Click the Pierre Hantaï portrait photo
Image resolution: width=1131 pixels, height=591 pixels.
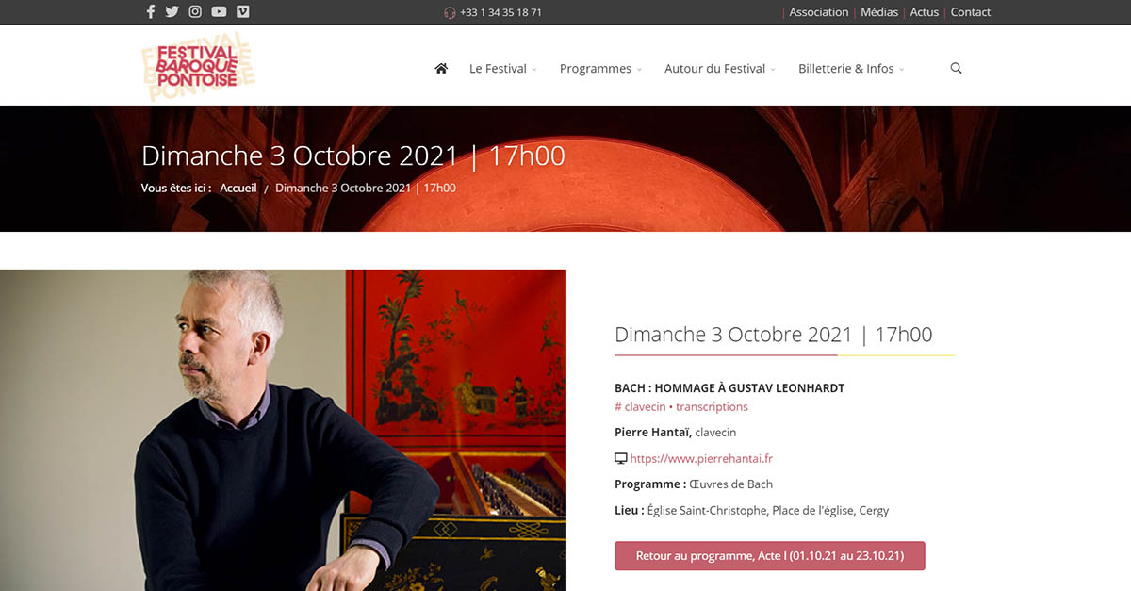283,430
